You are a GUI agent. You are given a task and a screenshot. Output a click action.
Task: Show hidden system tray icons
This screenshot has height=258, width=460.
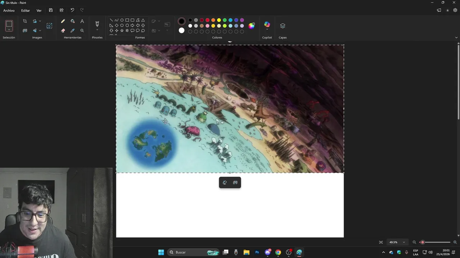pyautogui.click(x=383, y=252)
